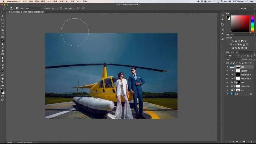The height and width of the screenshot is (144, 256).
Task: Open the 滤镜 menu
Action: tap(61, 1)
